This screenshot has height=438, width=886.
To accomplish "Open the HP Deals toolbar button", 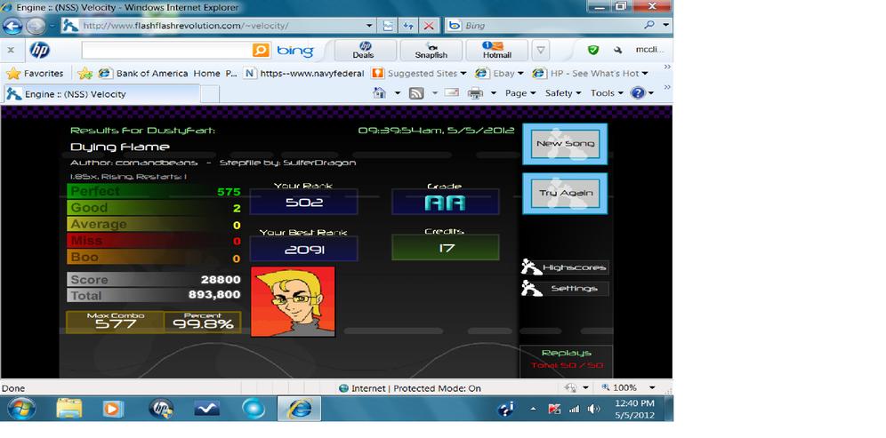I will (365, 51).
